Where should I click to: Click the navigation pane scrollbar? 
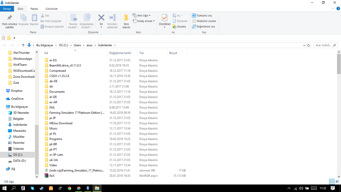click(x=37, y=149)
